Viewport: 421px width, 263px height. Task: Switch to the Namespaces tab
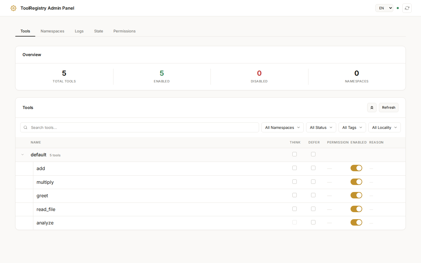pyautogui.click(x=52, y=31)
